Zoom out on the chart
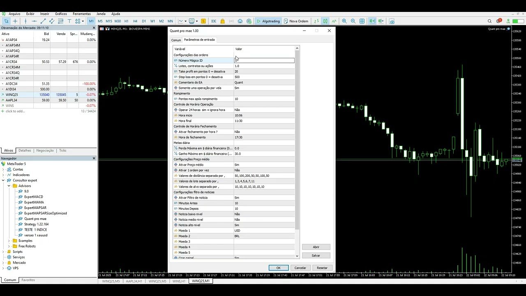This screenshot has width=526, height=296. [353, 21]
